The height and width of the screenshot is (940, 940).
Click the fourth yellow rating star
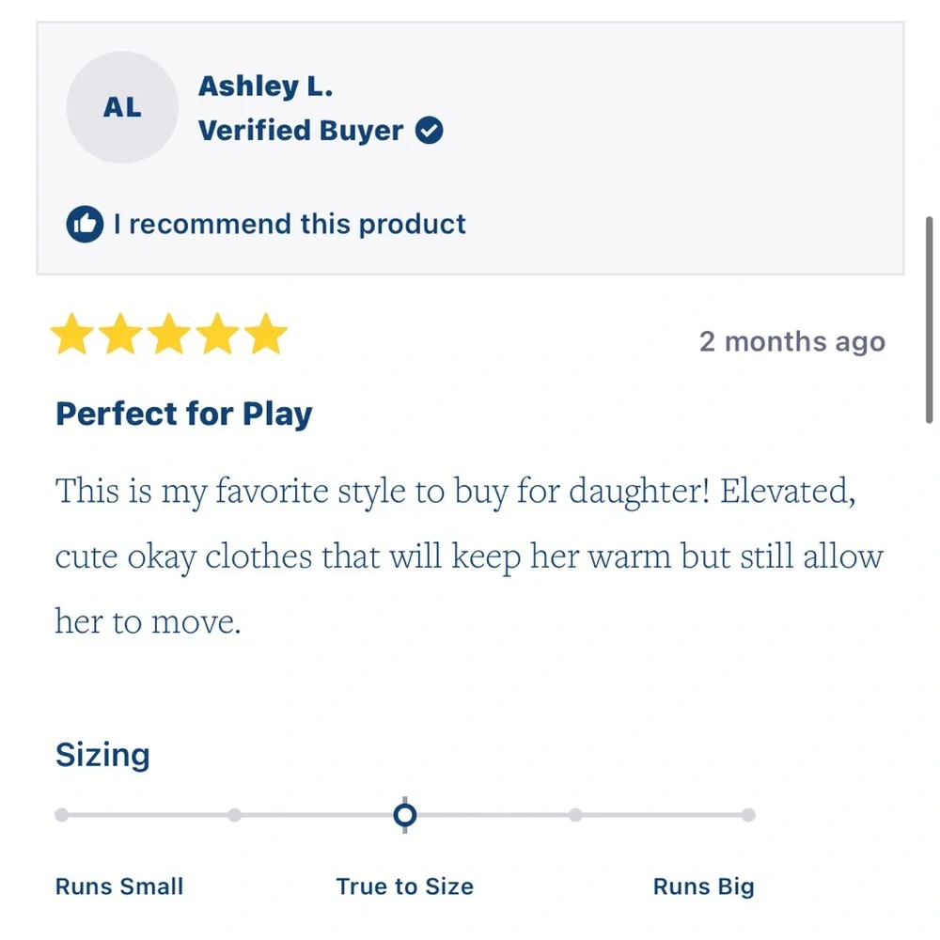pyautogui.click(x=218, y=334)
